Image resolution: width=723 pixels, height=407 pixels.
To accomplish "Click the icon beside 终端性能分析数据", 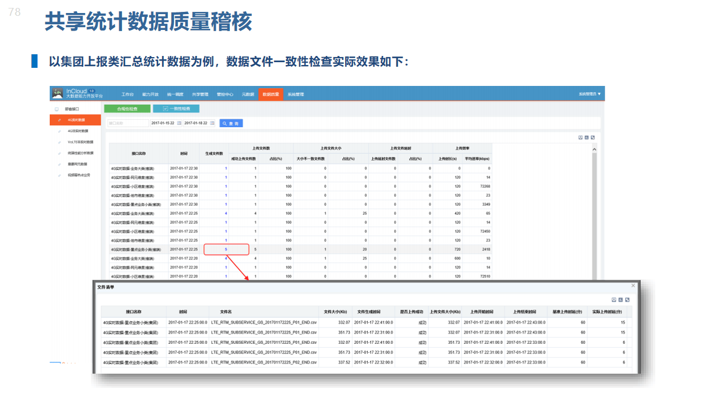I will coord(59,153).
